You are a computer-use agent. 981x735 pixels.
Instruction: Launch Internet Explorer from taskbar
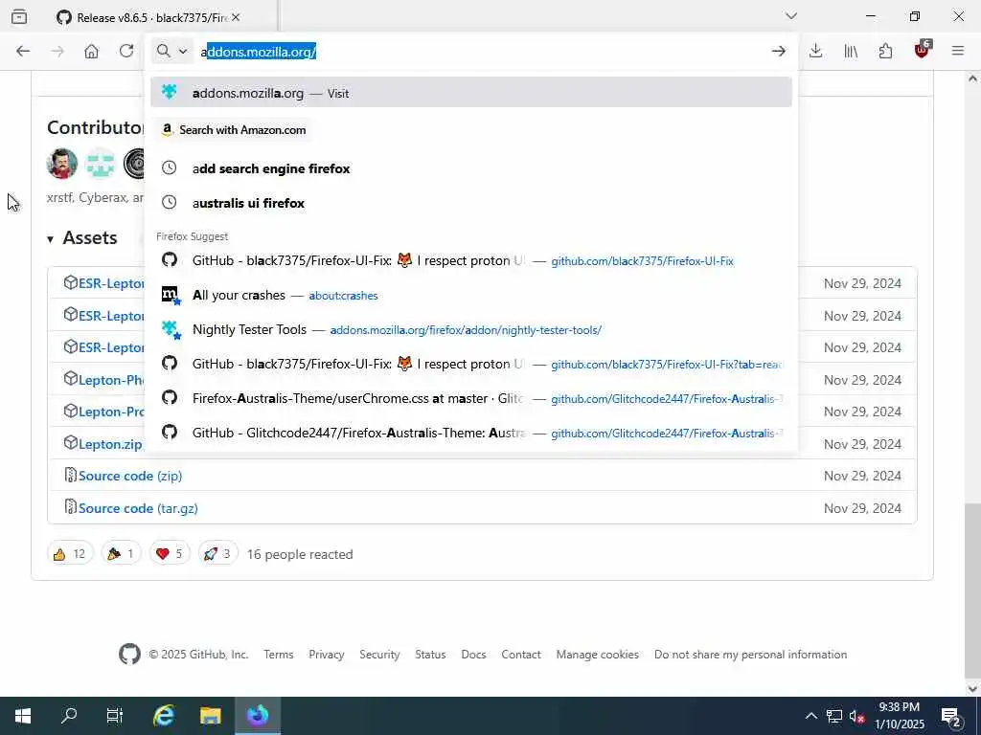click(163, 716)
